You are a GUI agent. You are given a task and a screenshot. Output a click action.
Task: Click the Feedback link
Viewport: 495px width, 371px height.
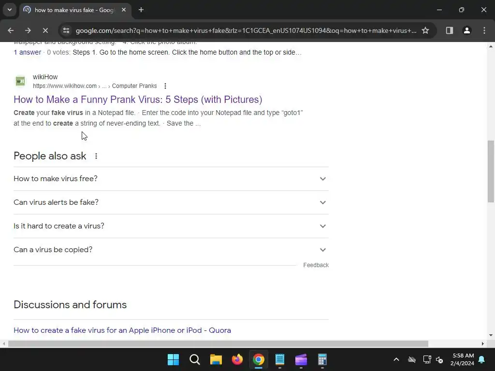(316, 265)
